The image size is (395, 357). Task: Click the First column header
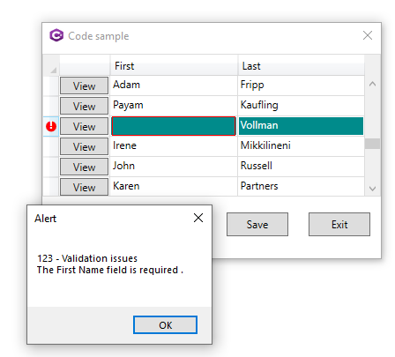click(174, 65)
